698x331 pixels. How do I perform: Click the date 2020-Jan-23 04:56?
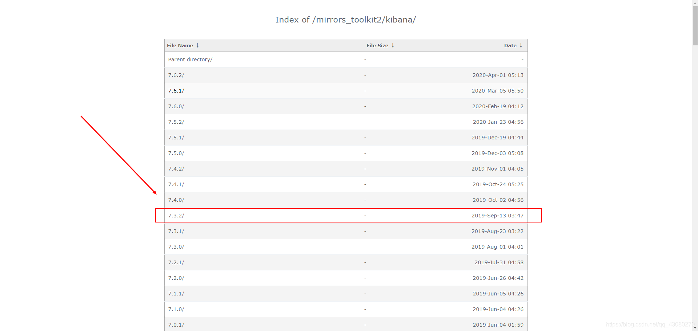[x=498, y=122]
